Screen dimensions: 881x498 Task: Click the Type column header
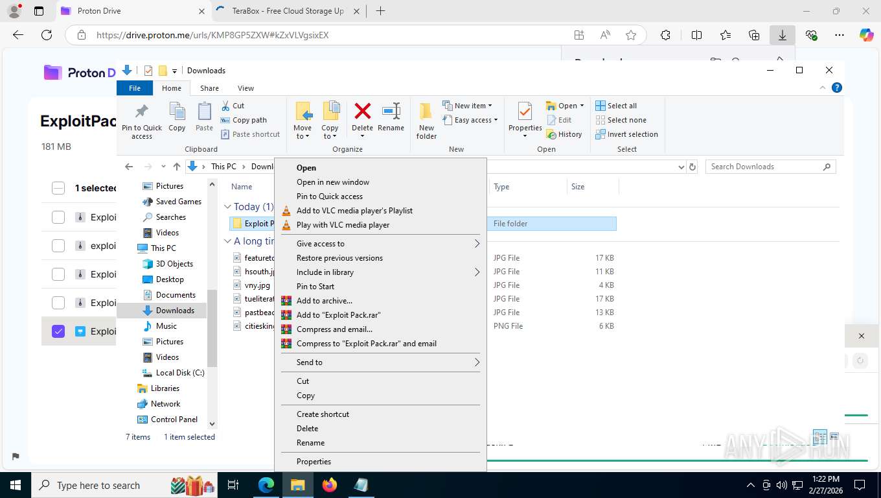[x=527, y=187]
